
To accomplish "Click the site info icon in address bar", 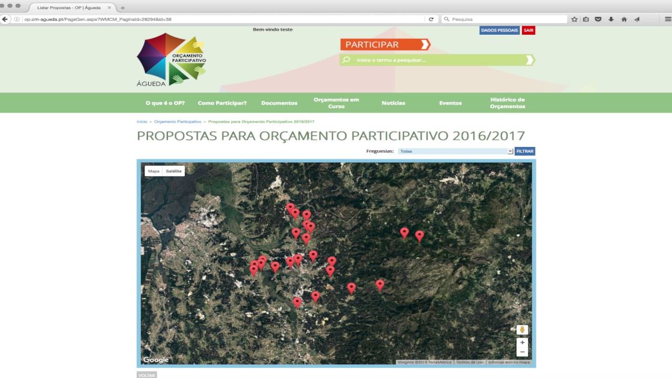I will (x=17, y=19).
